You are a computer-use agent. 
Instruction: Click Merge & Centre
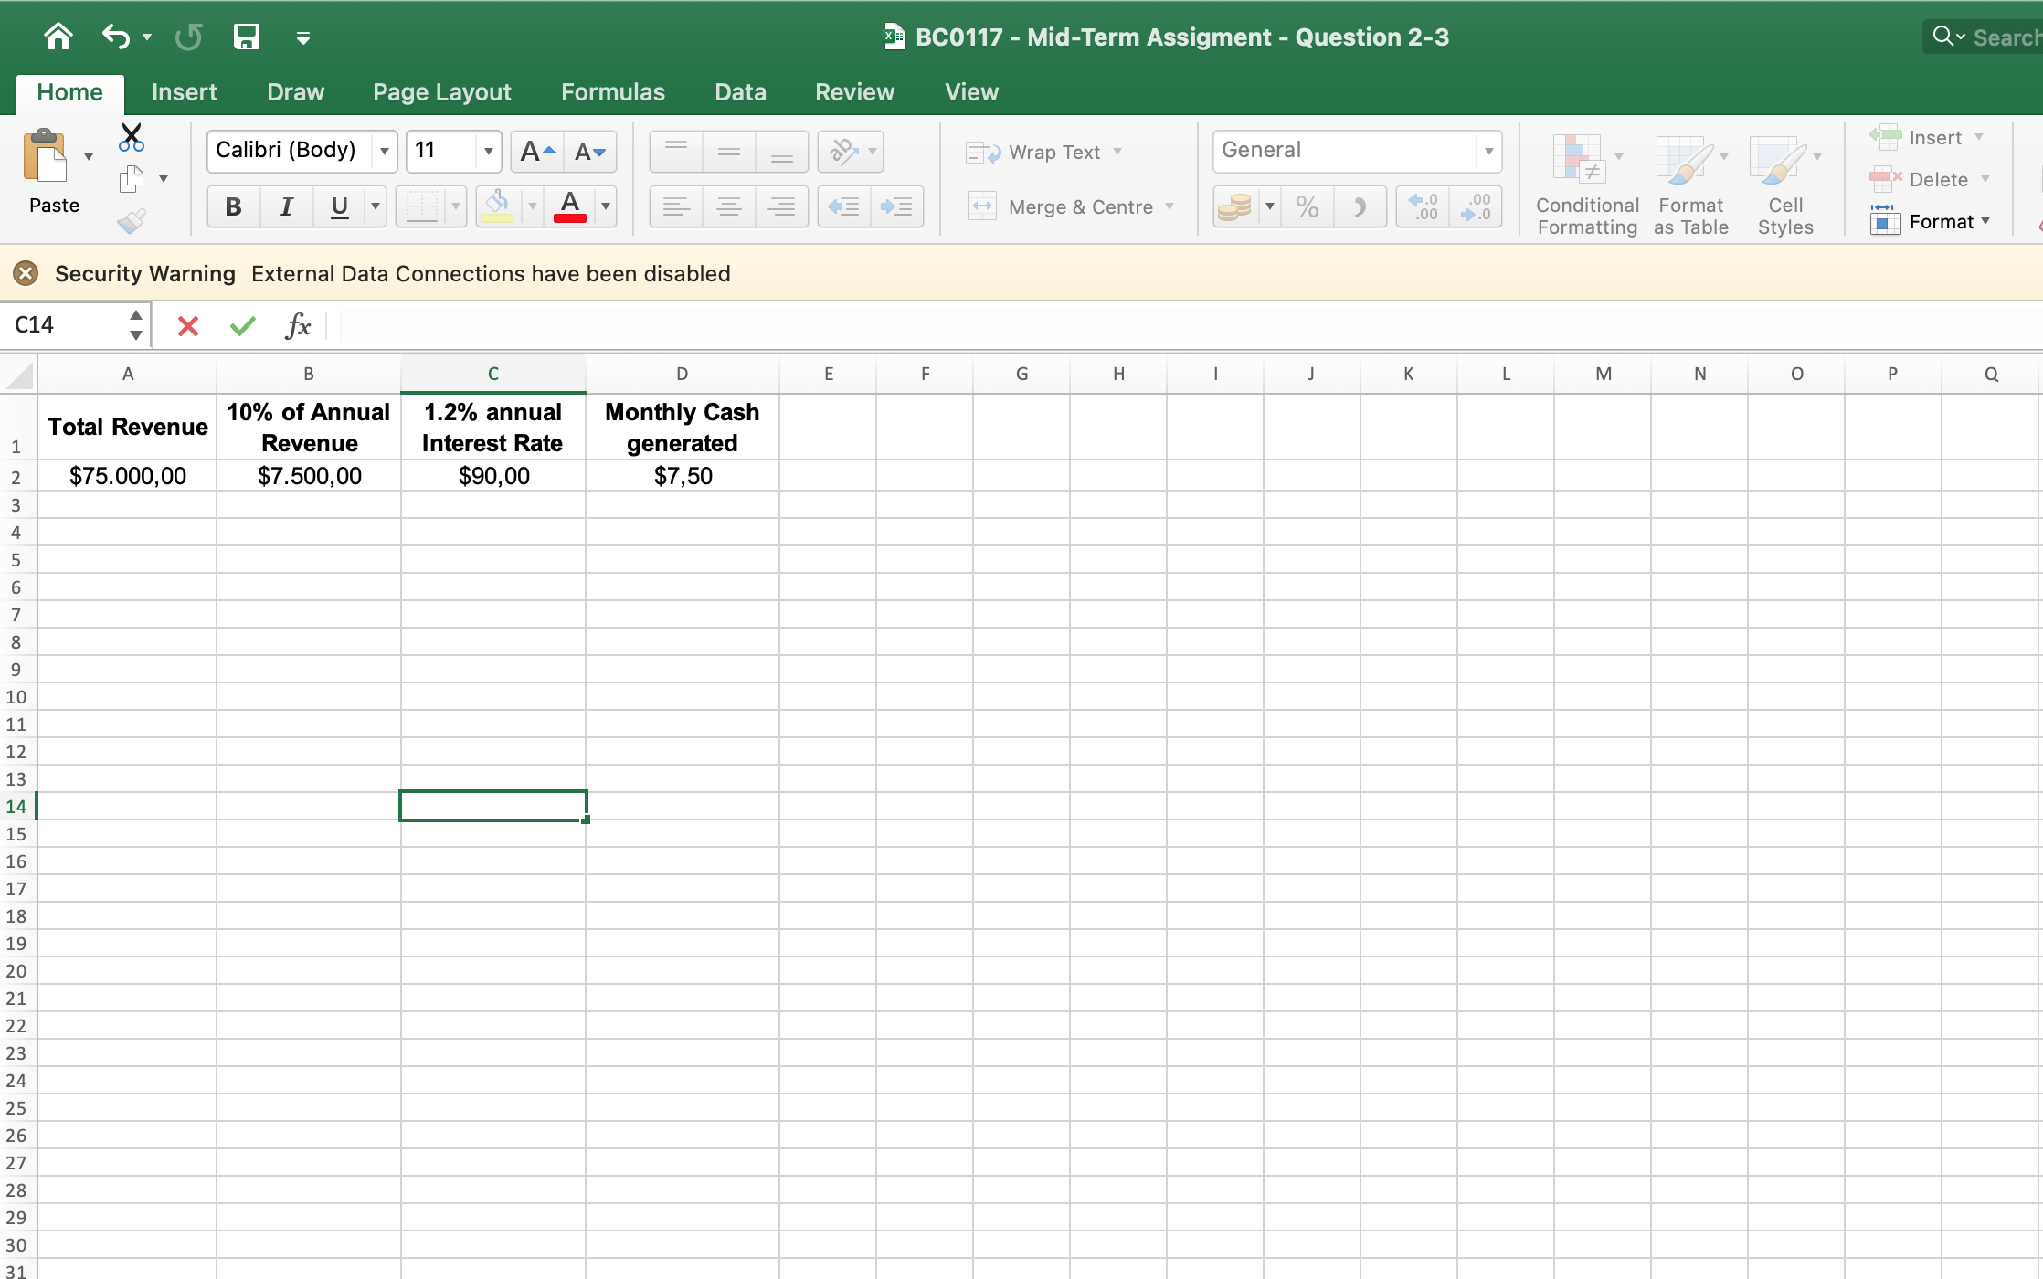(x=1061, y=206)
